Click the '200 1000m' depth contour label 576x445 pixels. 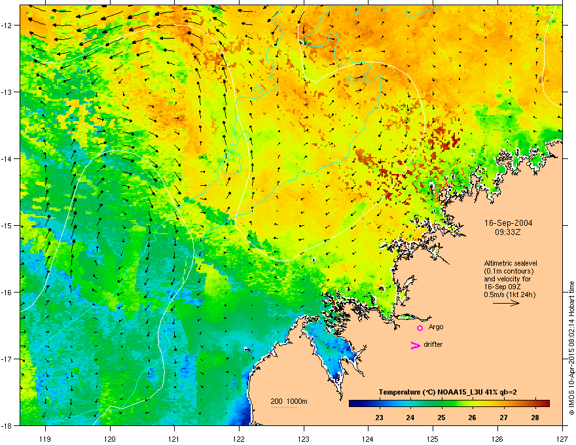click(289, 401)
